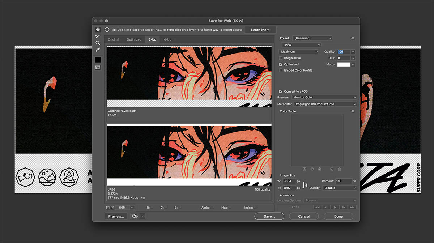Toggle the constrain proportions link icon
434x243 pixels.
(306, 184)
